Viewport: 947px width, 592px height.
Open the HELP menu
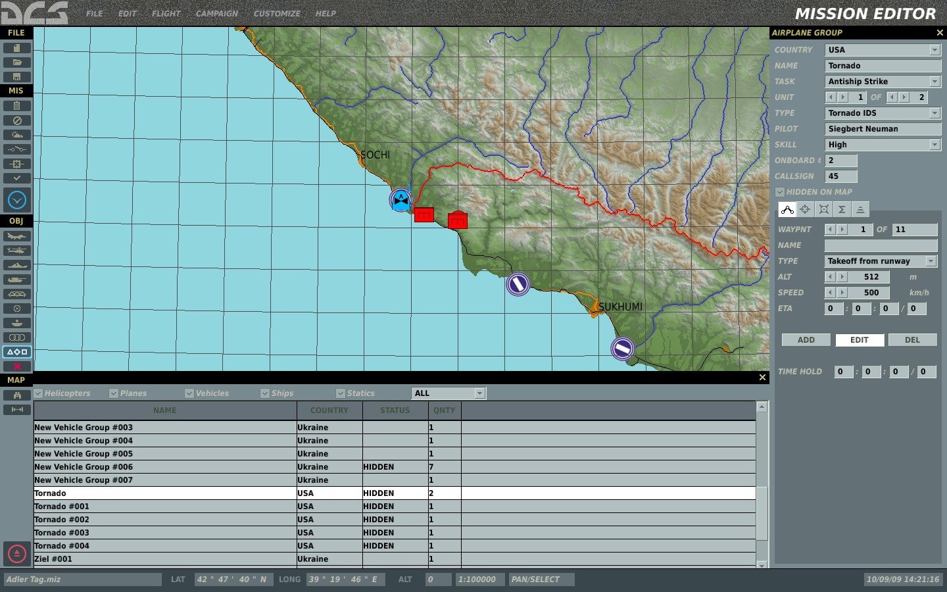[326, 13]
